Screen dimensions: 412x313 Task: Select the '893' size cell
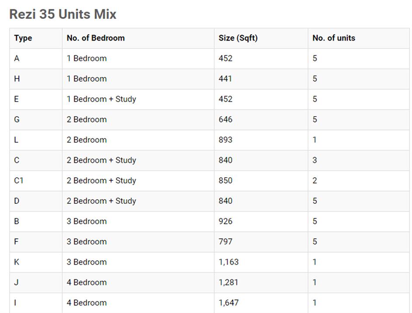(225, 140)
